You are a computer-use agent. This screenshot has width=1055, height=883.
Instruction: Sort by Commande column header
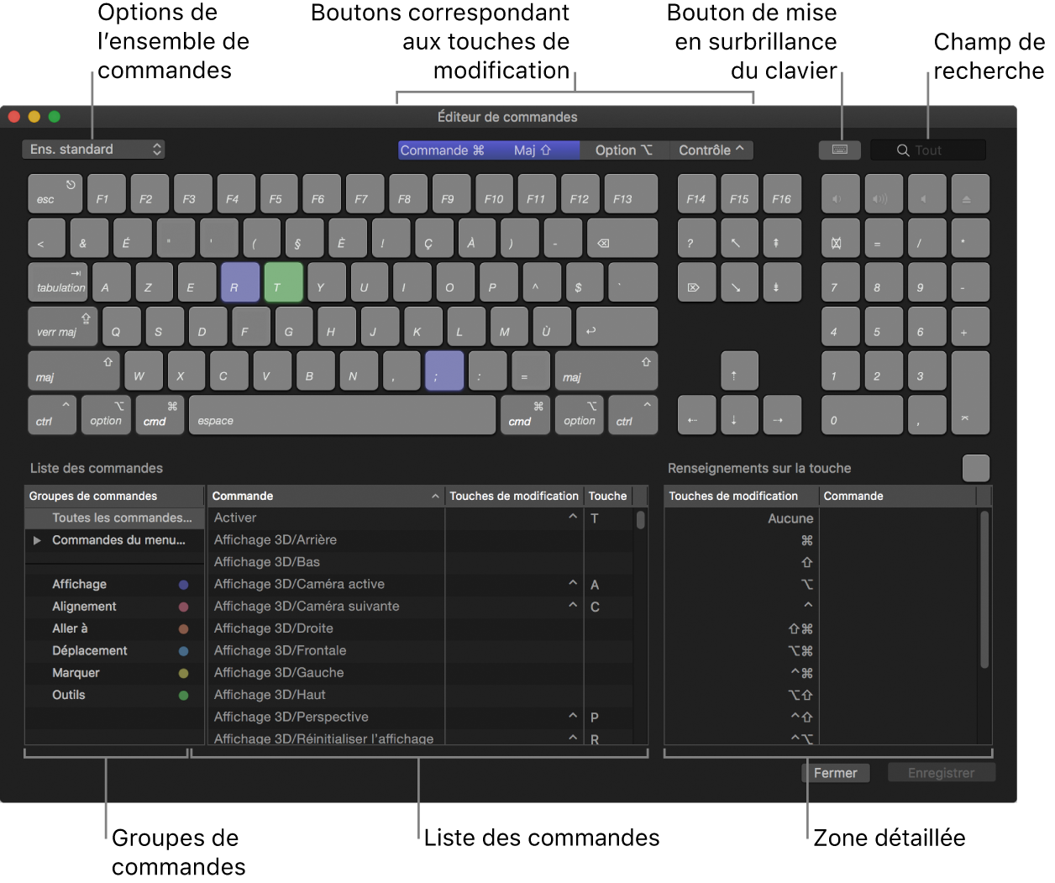[326, 496]
